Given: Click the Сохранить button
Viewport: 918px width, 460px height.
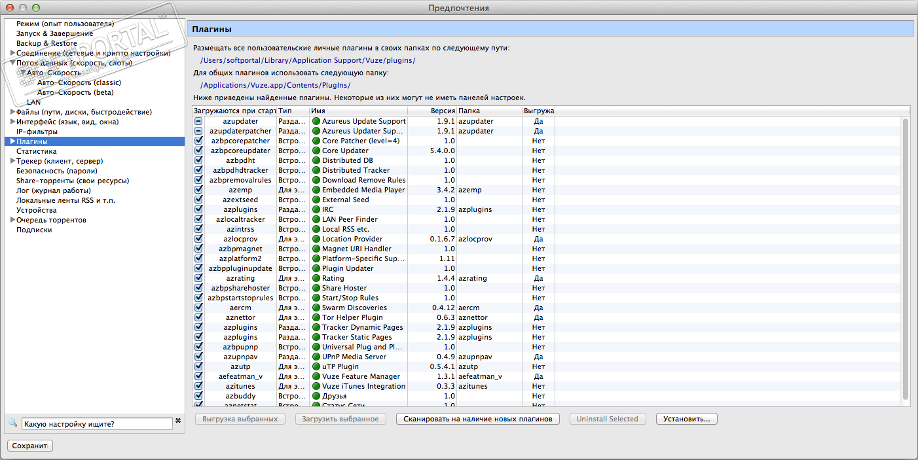Looking at the screenshot, I should click(x=29, y=446).
